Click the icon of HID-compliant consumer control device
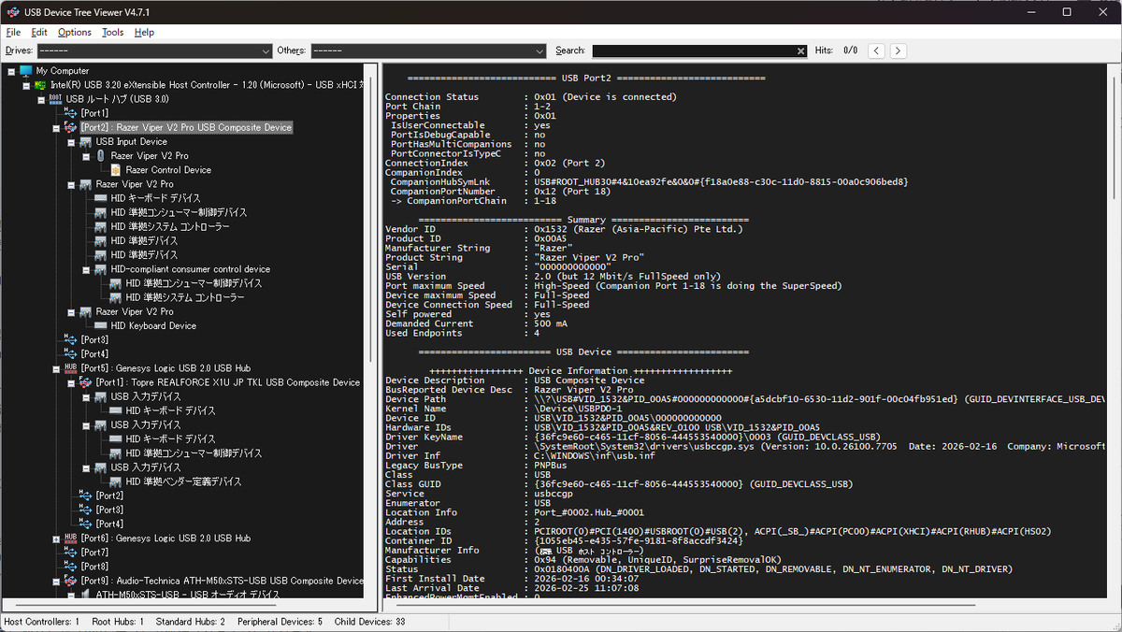The image size is (1122, 632). [100, 269]
